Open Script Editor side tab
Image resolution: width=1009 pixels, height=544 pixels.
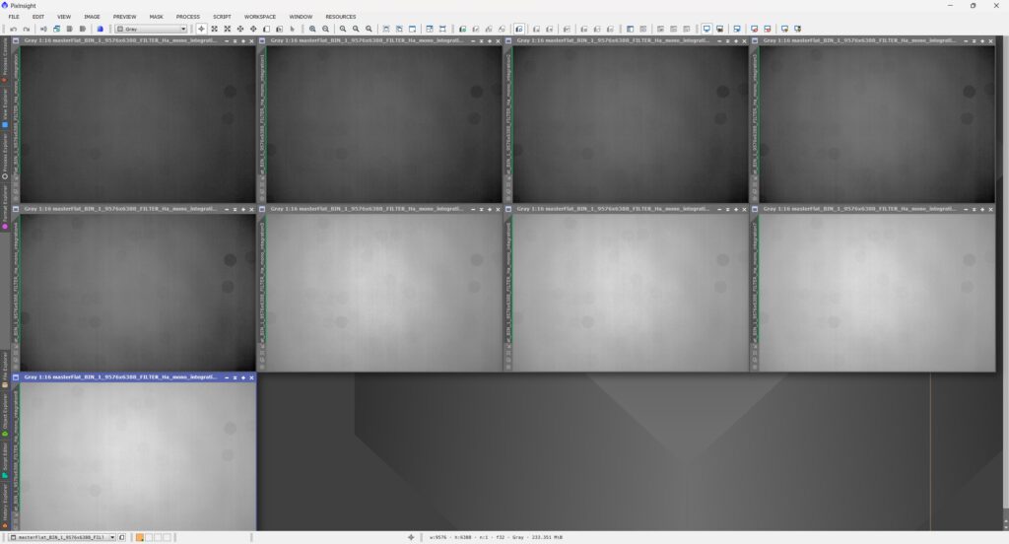[x=5, y=459]
